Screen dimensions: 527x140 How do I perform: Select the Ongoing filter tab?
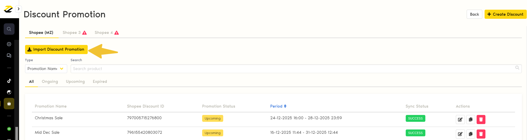point(50,82)
